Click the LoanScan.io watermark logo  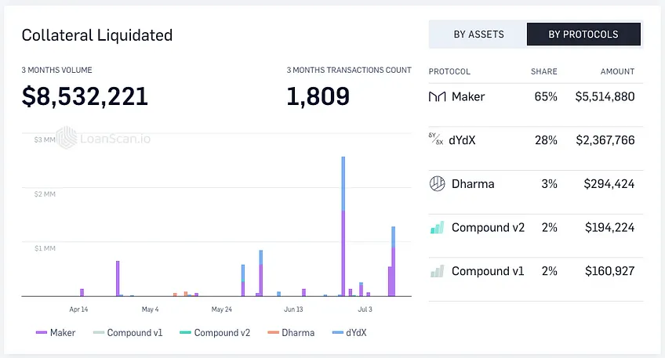pyautogui.click(x=103, y=138)
